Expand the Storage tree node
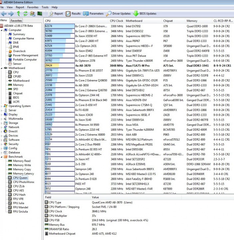 click(x=2, y=123)
